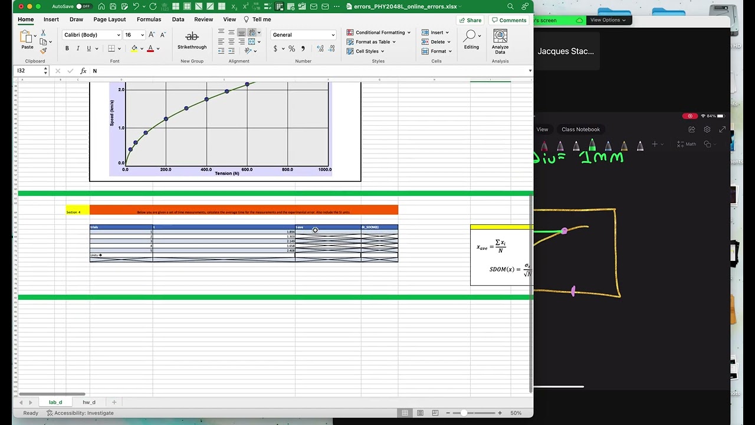Apply Comma style icon

point(303,48)
